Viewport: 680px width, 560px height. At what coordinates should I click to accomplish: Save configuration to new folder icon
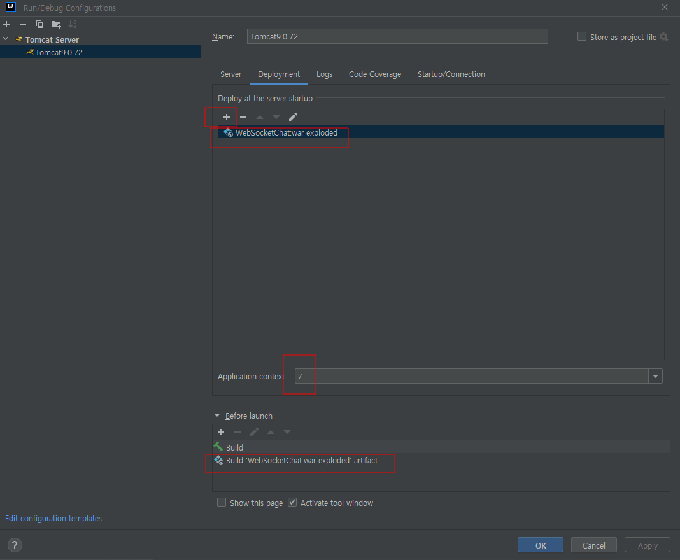point(57,24)
